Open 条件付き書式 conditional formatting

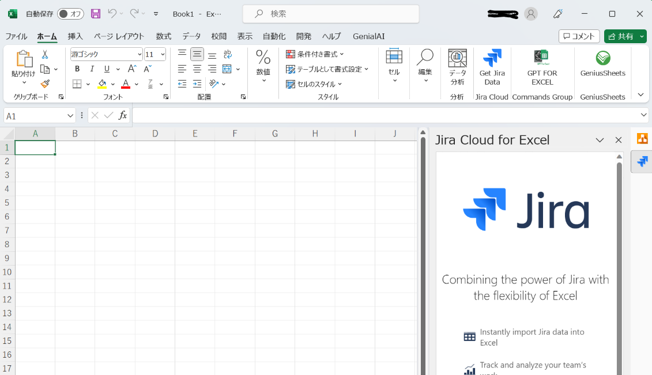[315, 54]
